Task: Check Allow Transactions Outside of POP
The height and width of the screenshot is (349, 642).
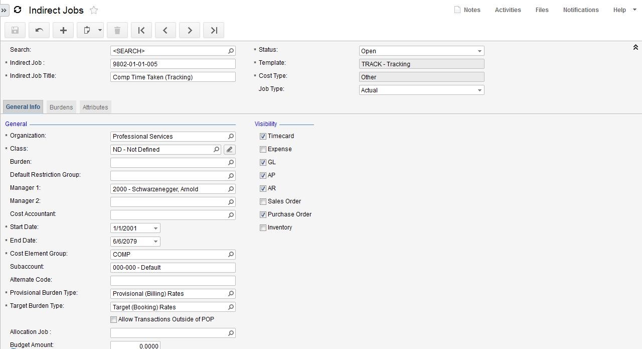Action: pos(114,319)
